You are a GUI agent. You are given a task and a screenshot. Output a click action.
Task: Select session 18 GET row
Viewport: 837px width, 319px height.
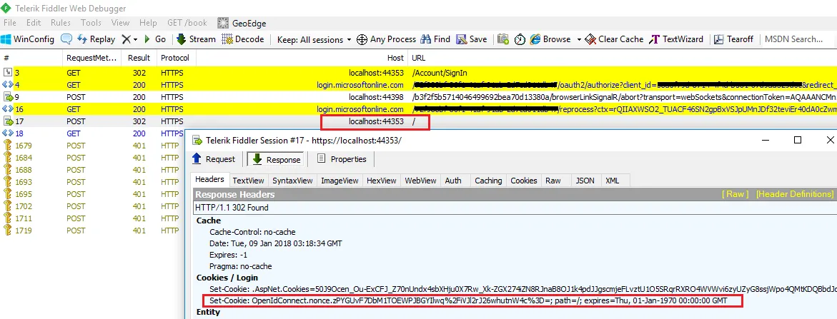(91, 133)
